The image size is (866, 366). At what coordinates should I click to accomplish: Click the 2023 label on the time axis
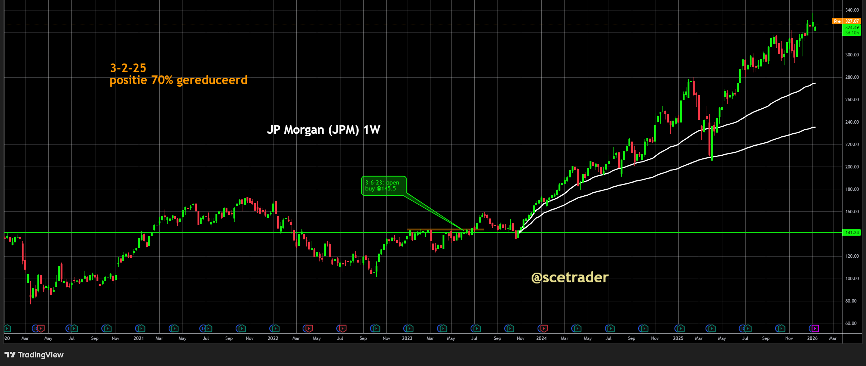click(407, 338)
